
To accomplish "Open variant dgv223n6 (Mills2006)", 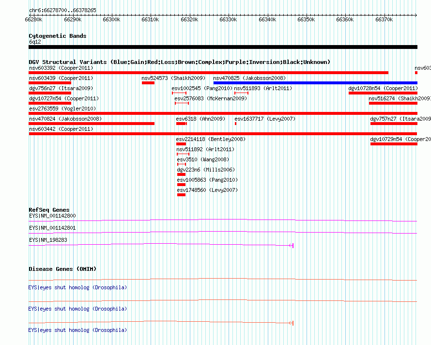I will (x=206, y=170).
